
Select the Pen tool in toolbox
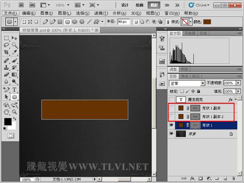pos(6,90)
